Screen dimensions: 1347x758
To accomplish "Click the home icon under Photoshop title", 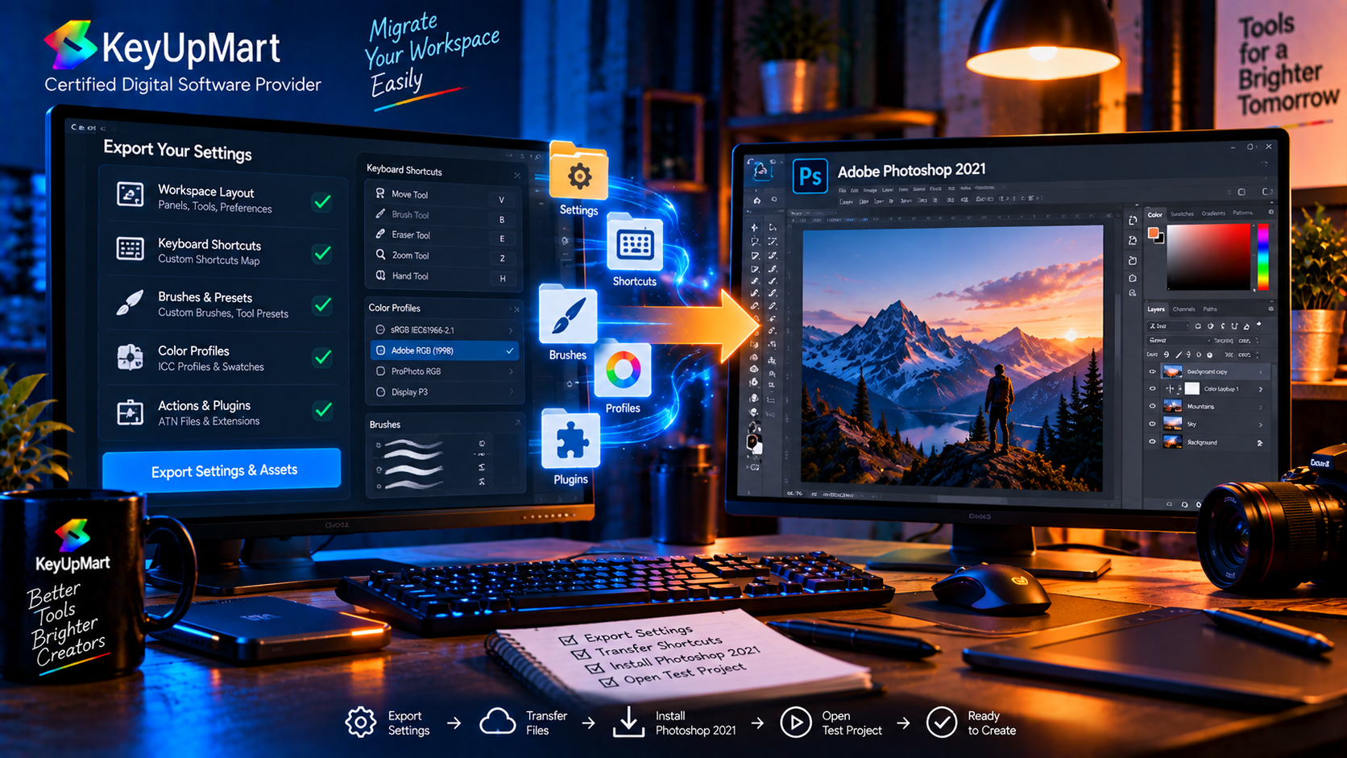I will 756,200.
